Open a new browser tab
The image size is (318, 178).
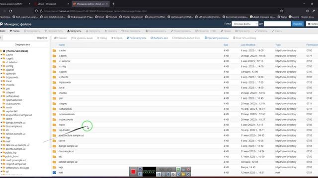[113, 4]
